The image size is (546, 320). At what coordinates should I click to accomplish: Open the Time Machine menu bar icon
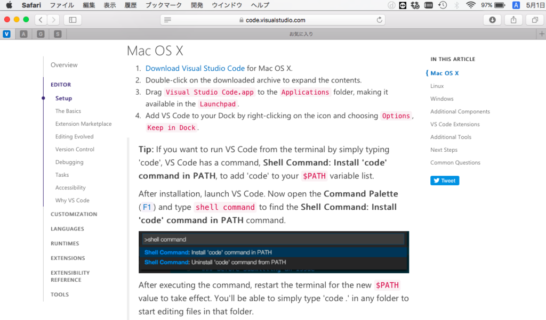[x=443, y=5]
